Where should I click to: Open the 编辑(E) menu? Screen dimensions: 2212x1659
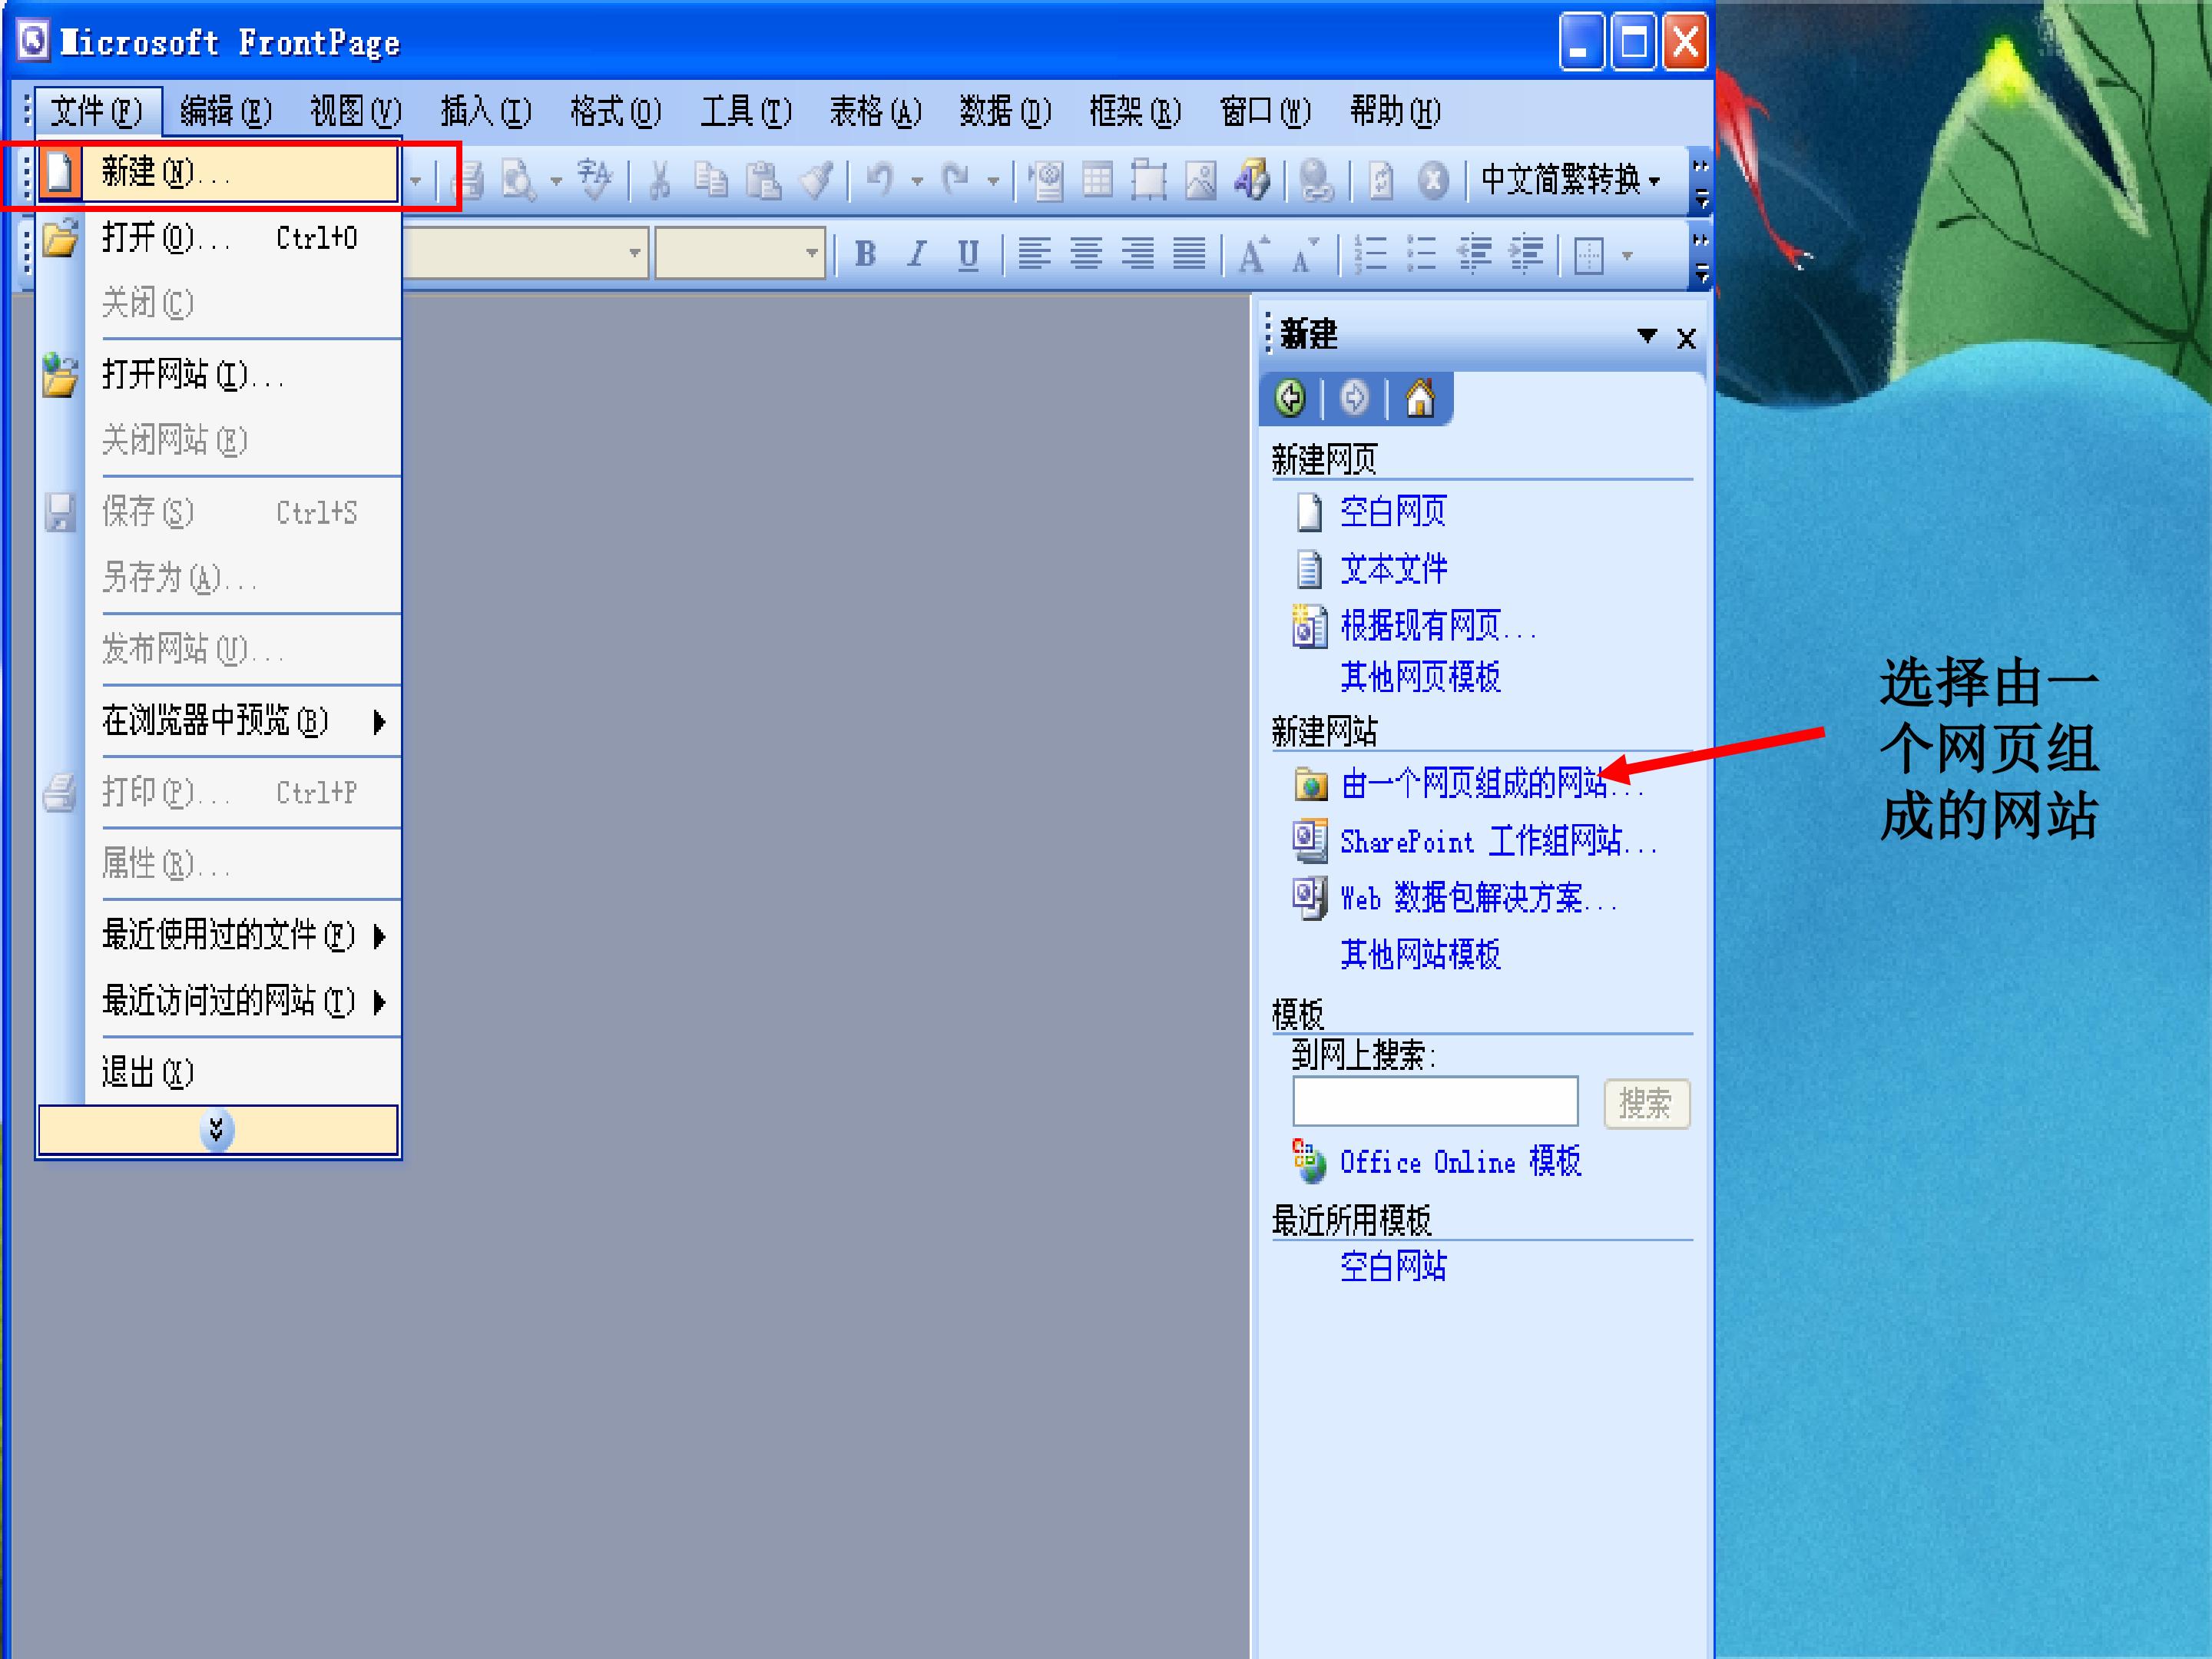226,111
